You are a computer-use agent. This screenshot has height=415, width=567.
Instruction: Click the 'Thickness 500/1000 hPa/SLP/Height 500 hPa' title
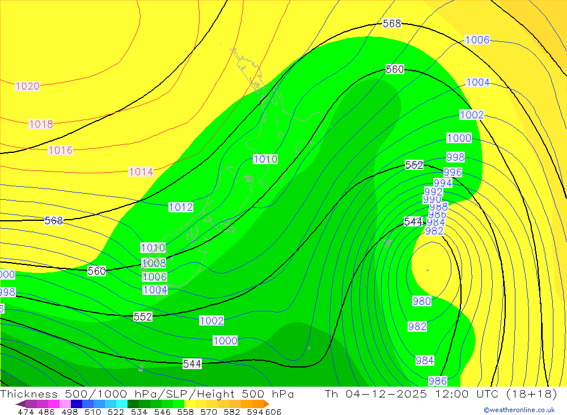(x=147, y=393)
